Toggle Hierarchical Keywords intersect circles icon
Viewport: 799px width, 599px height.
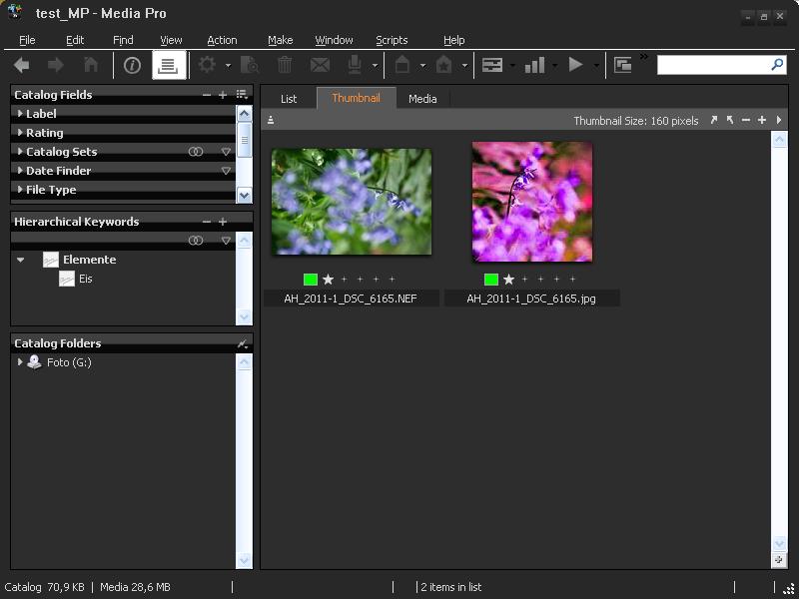196,240
